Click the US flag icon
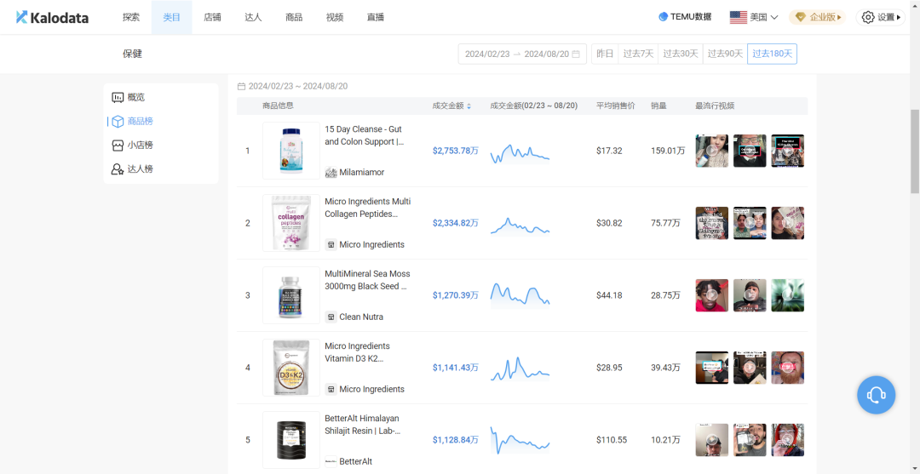Image resolution: width=920 pixels, height=474 pixels. coord(738,17)
